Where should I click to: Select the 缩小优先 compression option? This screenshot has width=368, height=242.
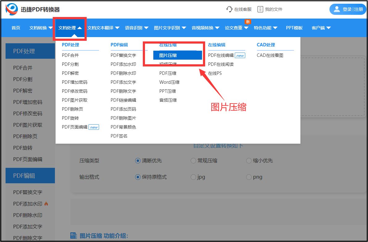tap(249, 160)
